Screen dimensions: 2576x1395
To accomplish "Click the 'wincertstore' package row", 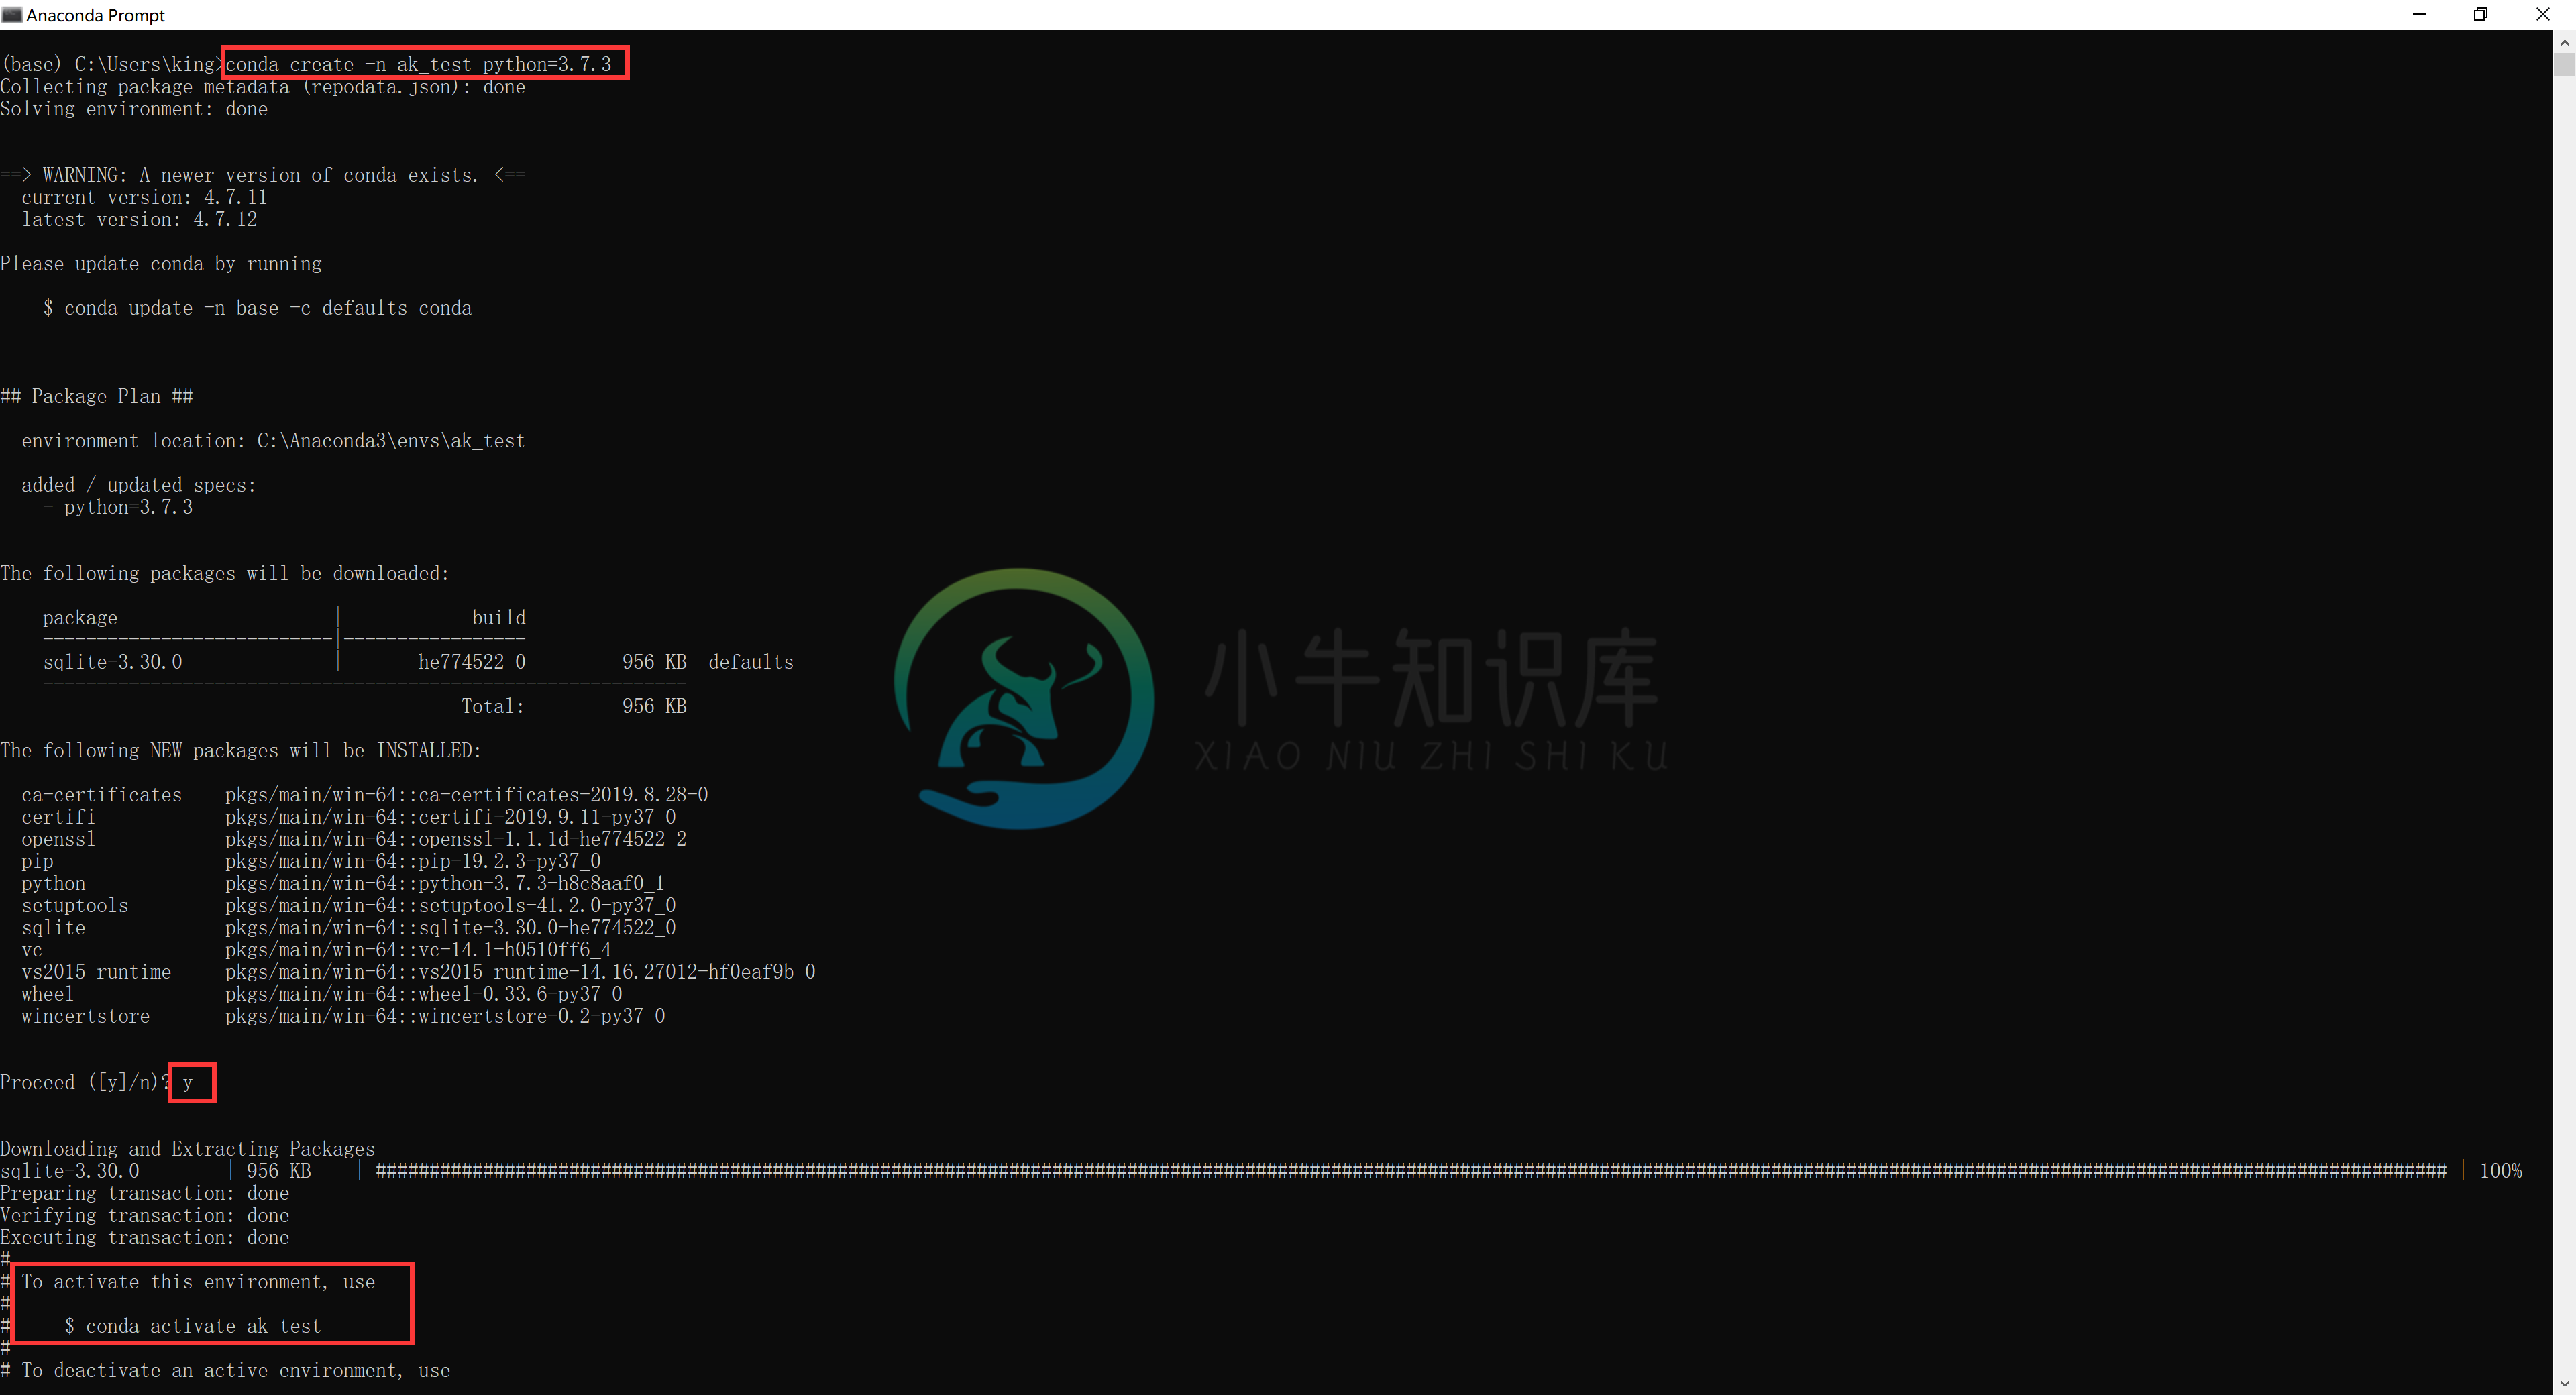I will pyautogui.click(x=344, y=1016).
